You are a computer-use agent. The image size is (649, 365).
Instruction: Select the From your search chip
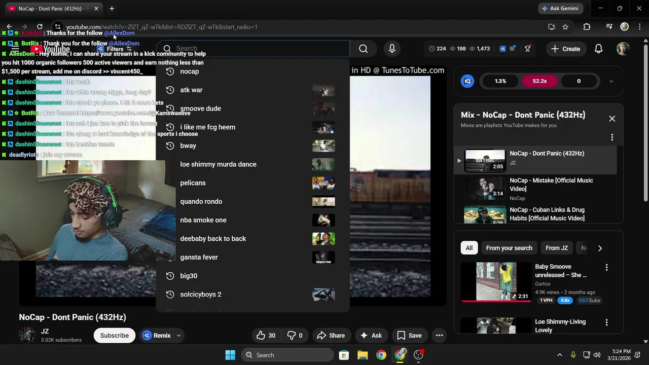[x=509, y=248]
